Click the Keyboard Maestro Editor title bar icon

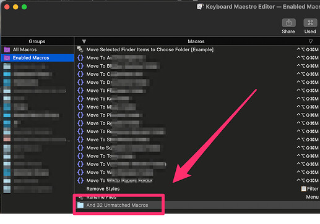click(200, 7)
